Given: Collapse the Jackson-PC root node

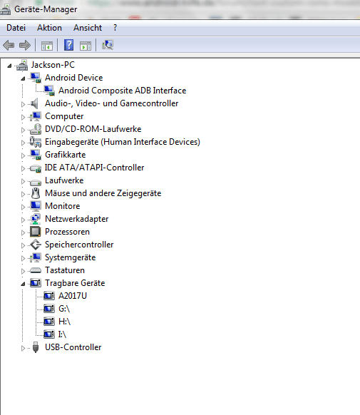Looking at the screenshot, I should click(9, 66).
